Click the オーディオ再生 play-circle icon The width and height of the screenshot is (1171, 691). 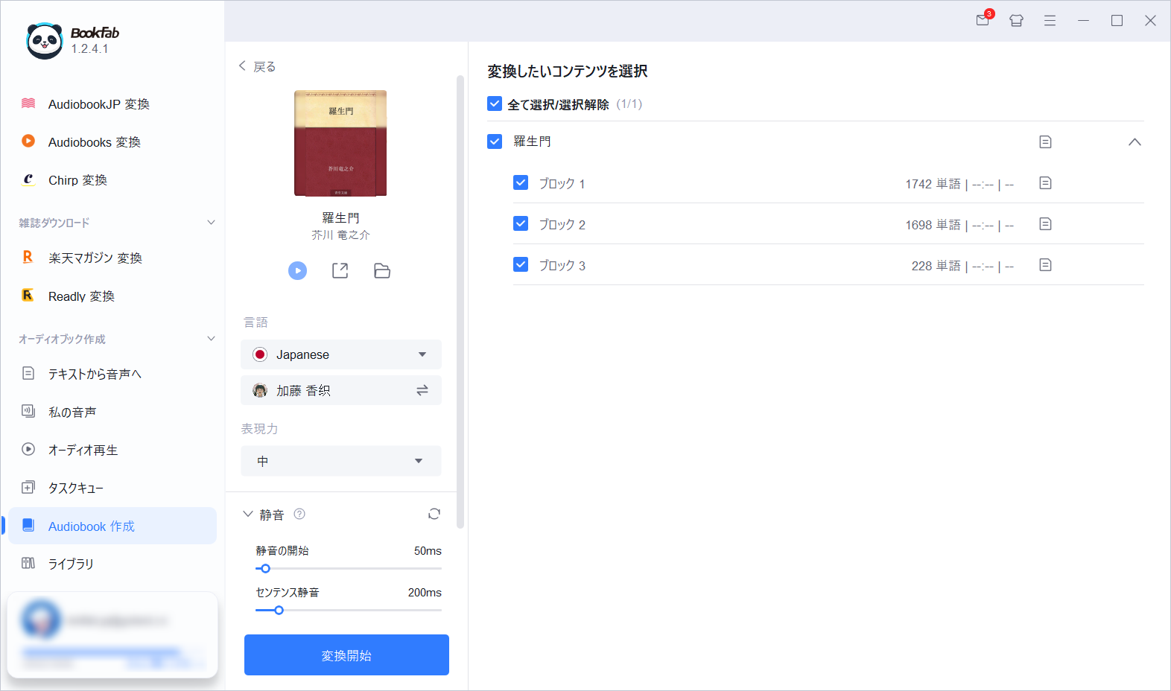pyautogui.click(x=28, y=449)
